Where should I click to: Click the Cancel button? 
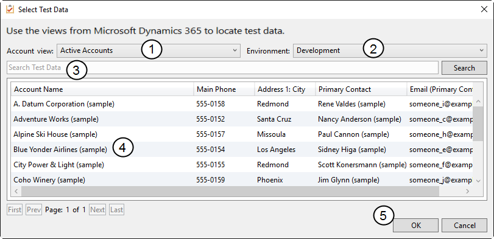click(464, 226)
